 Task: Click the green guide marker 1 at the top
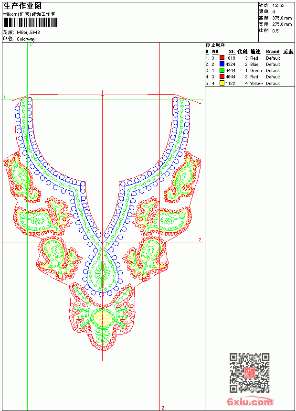pyautogui.click(x=31, y=45)
